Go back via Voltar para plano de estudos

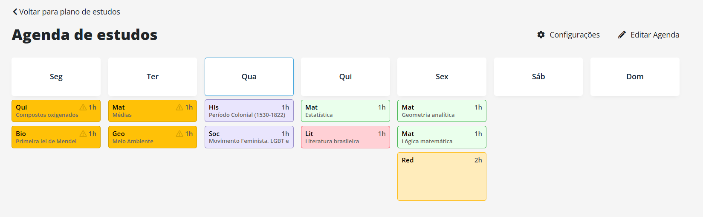(x=67, y=12)
